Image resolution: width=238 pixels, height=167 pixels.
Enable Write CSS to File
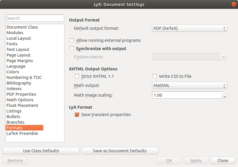155,76
